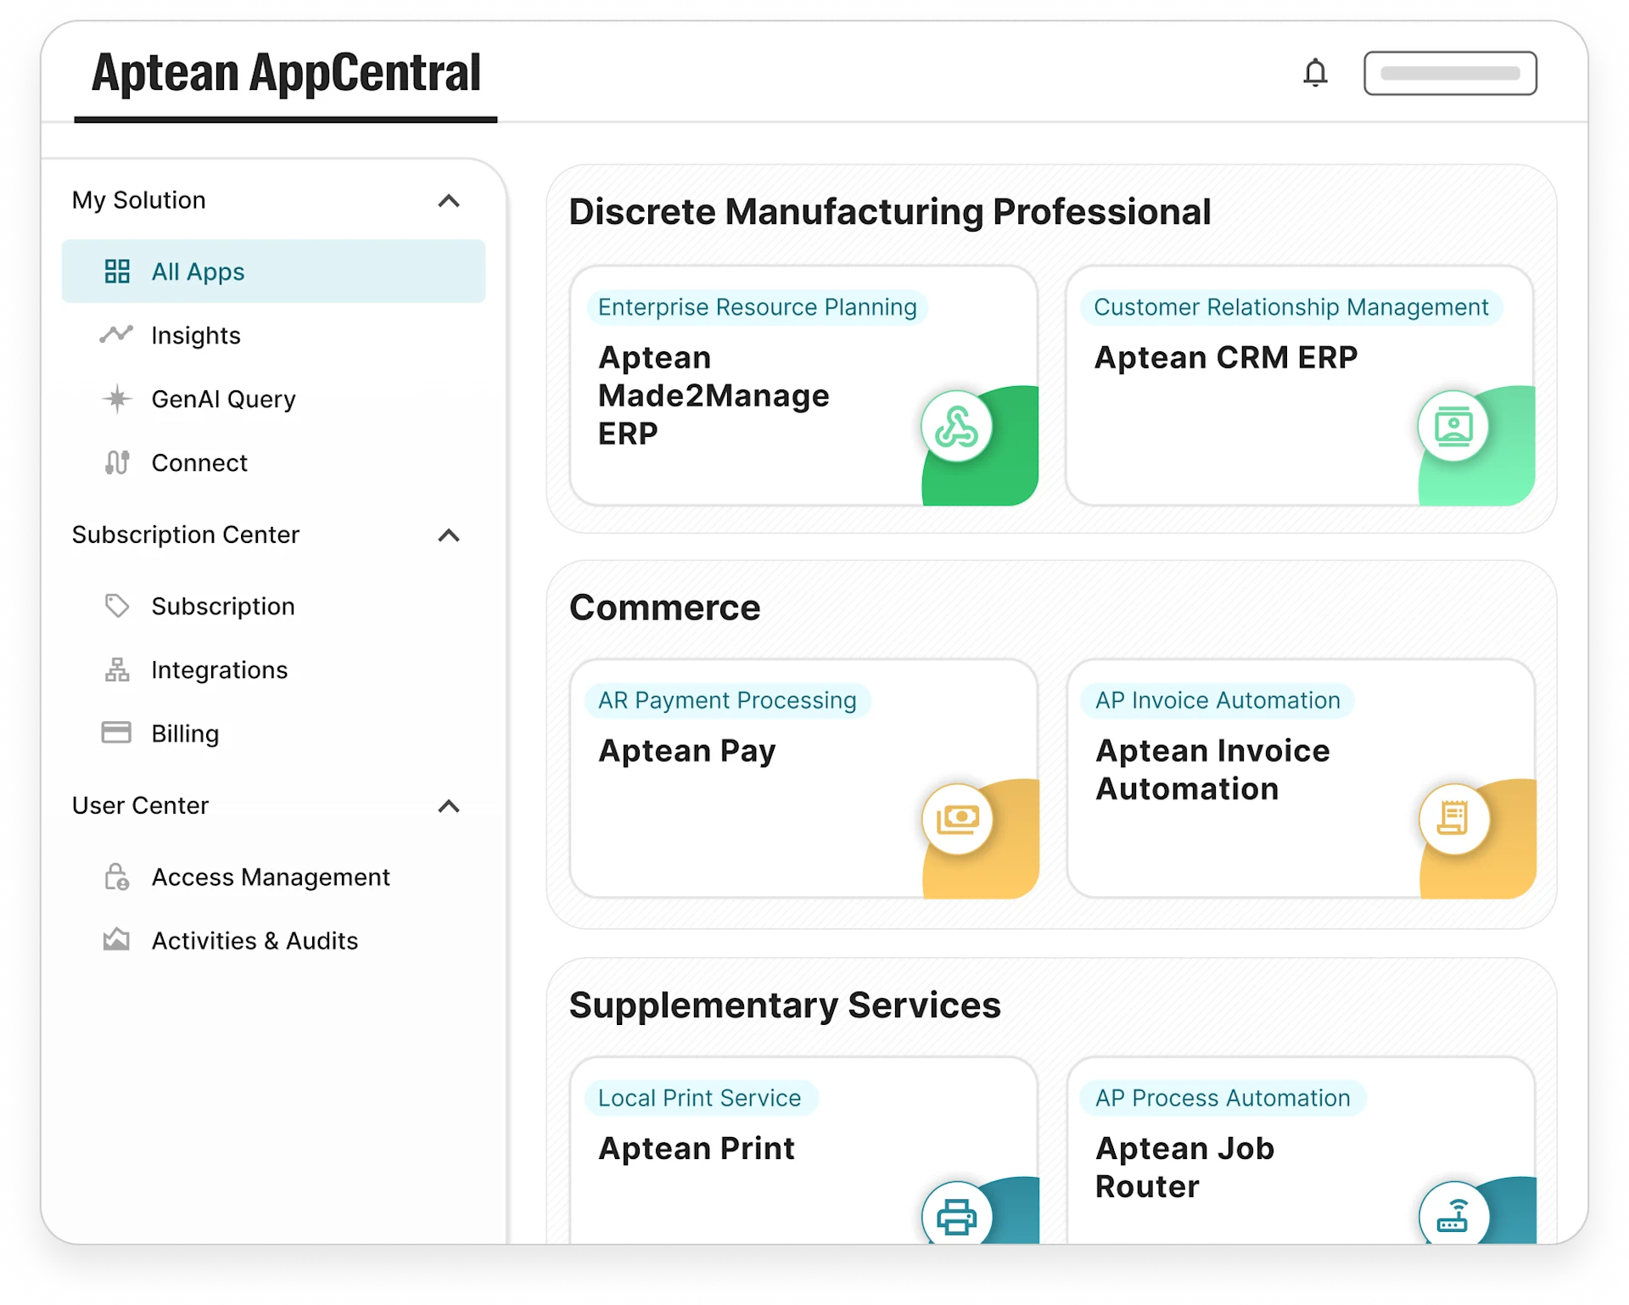This screenshot has height=1305, width=1629.
Task: Click the Billing credit card icon
Action: pos(116,732)
